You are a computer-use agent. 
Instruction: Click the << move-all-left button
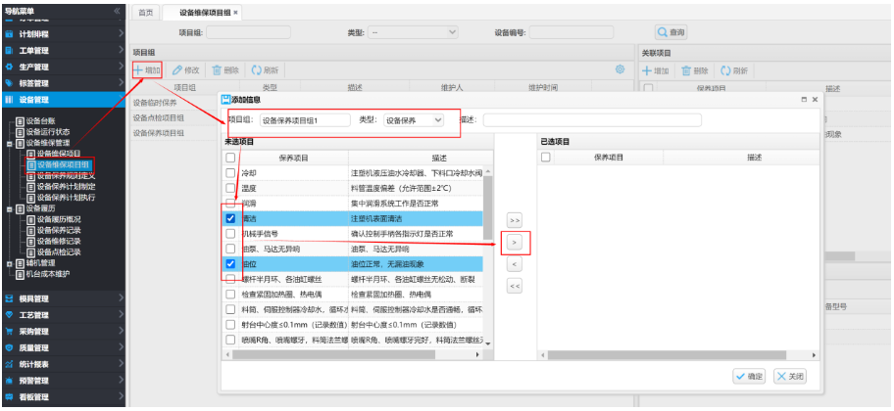pyautogui.click(x=515, y=287)
